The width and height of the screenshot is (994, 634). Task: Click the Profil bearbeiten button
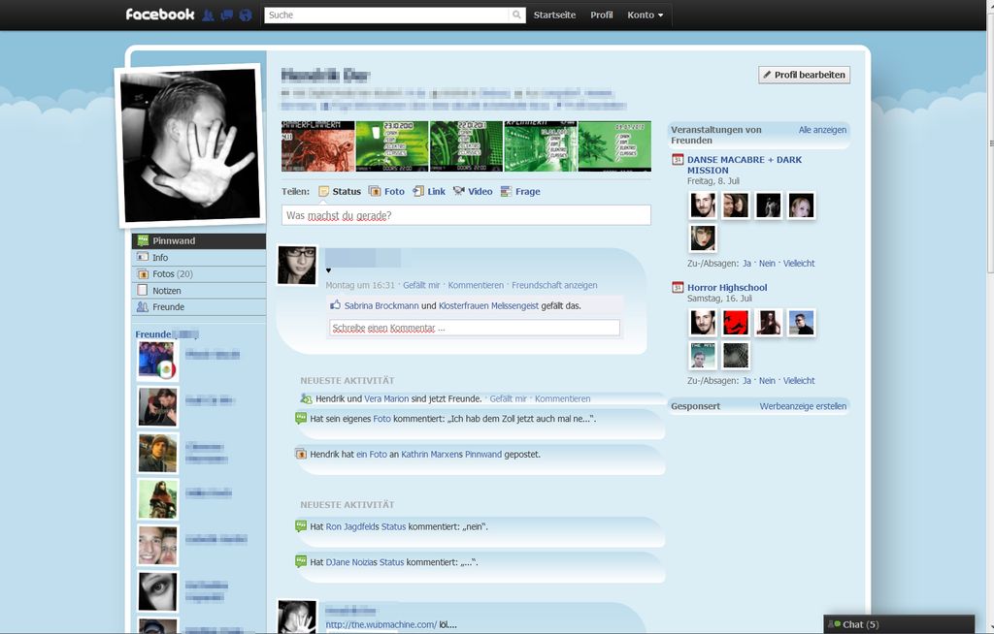pos(803,75)
